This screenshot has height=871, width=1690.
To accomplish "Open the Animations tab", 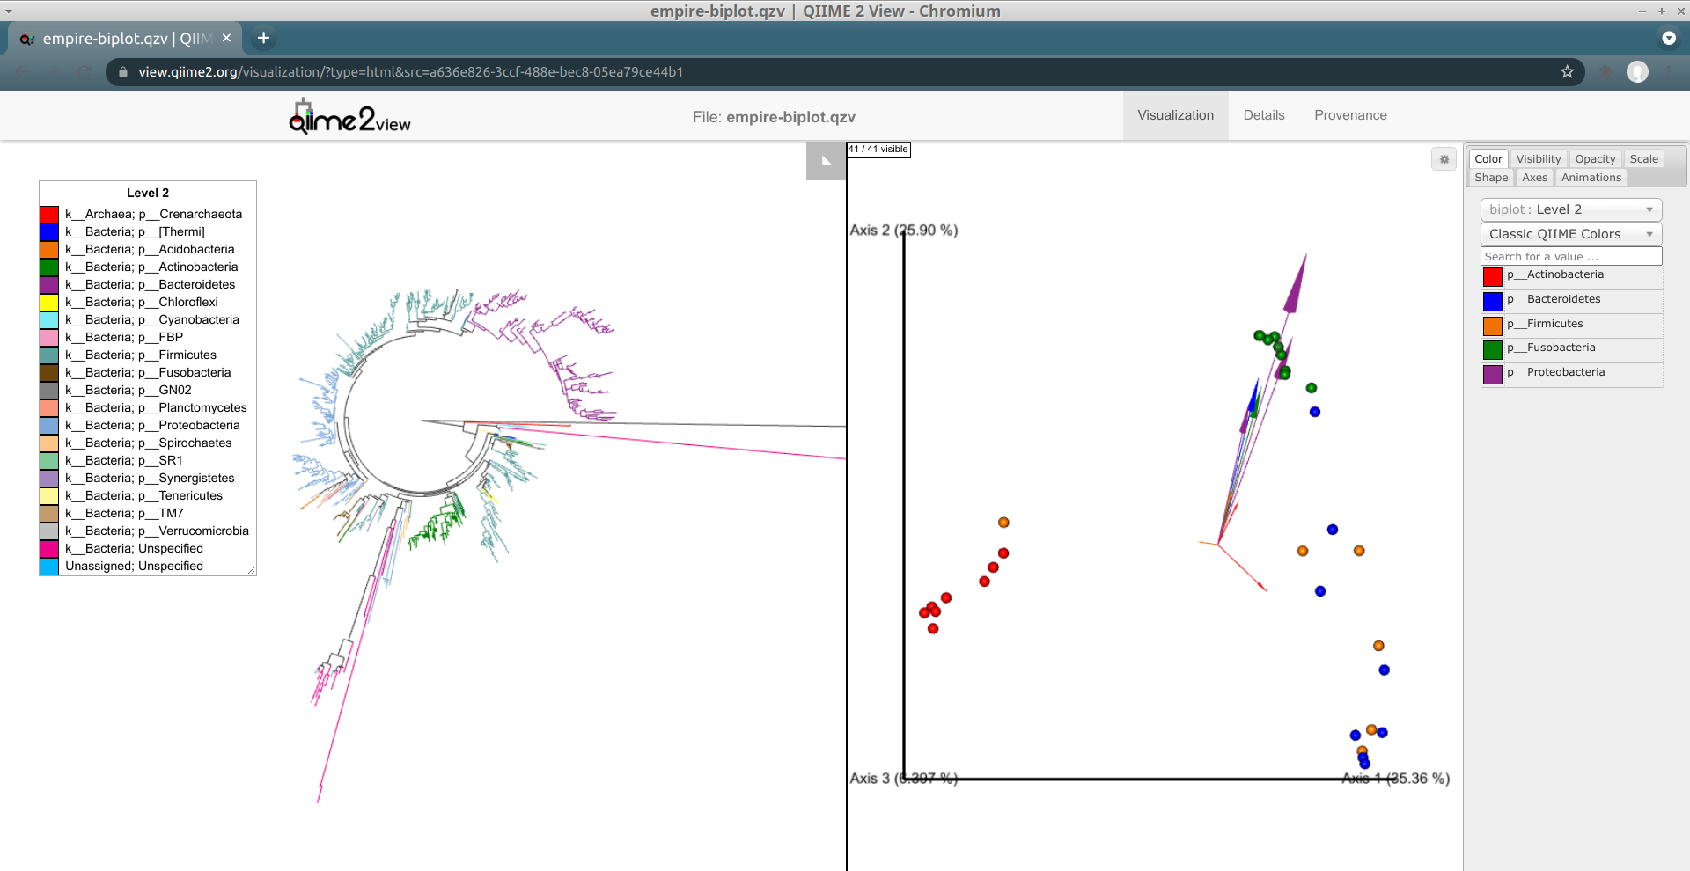I will 1591,178.
